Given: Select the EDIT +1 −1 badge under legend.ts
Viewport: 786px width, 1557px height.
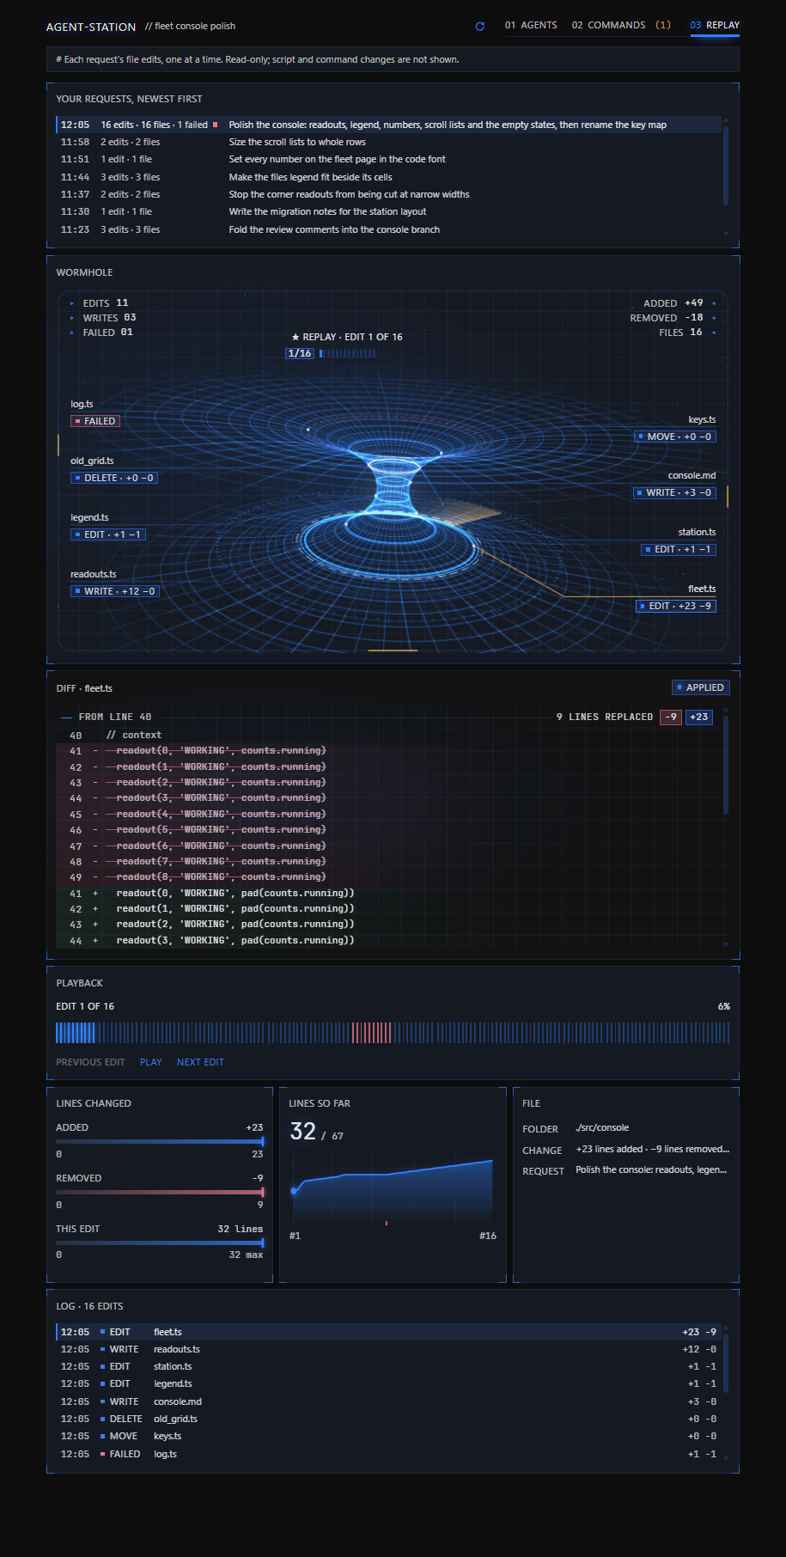Looking at the screenshot, I should [x=108, y=534].
